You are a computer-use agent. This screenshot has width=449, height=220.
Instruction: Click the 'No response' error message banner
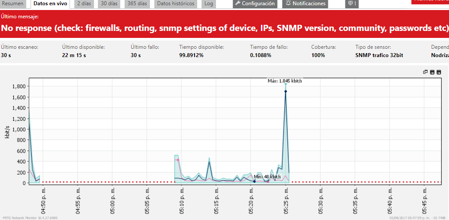tap(224, 28)
